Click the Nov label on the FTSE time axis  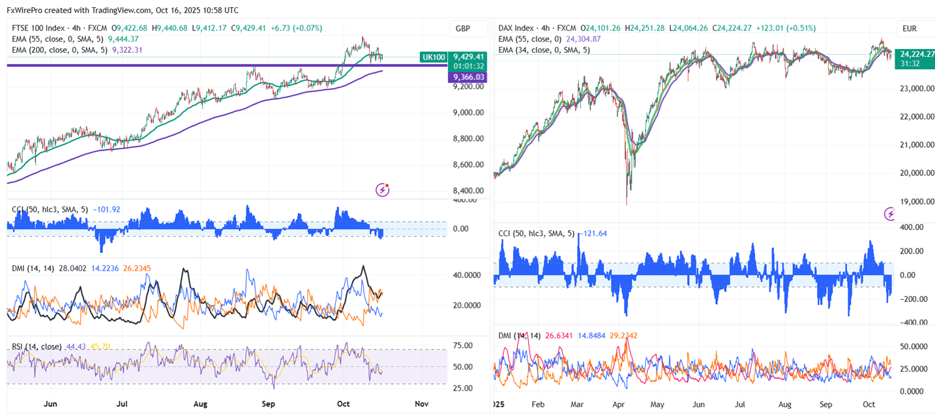pos(421,404)
